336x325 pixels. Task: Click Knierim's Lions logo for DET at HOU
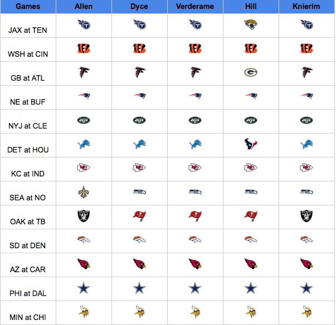click(306, 144)
